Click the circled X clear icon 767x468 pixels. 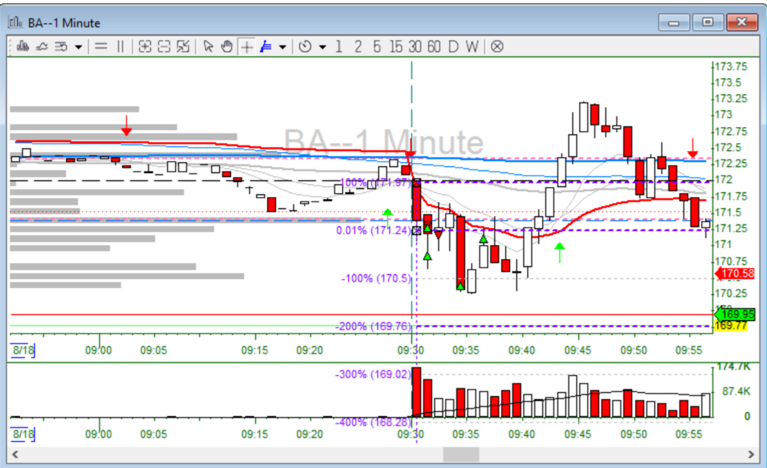[497, 47]
